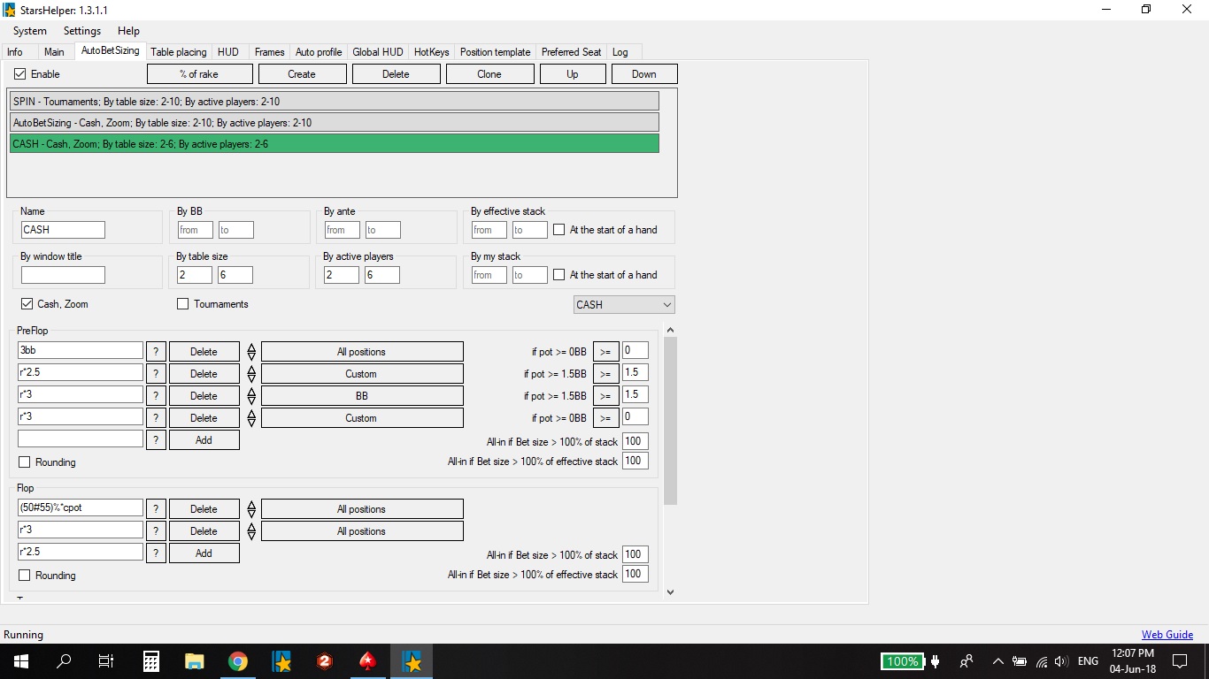Switch to the Preferred Seat tab
1209x679 pixels.
[x=572, y=52]
